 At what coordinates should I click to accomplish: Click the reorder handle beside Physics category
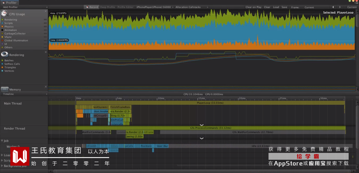point(45,27)
